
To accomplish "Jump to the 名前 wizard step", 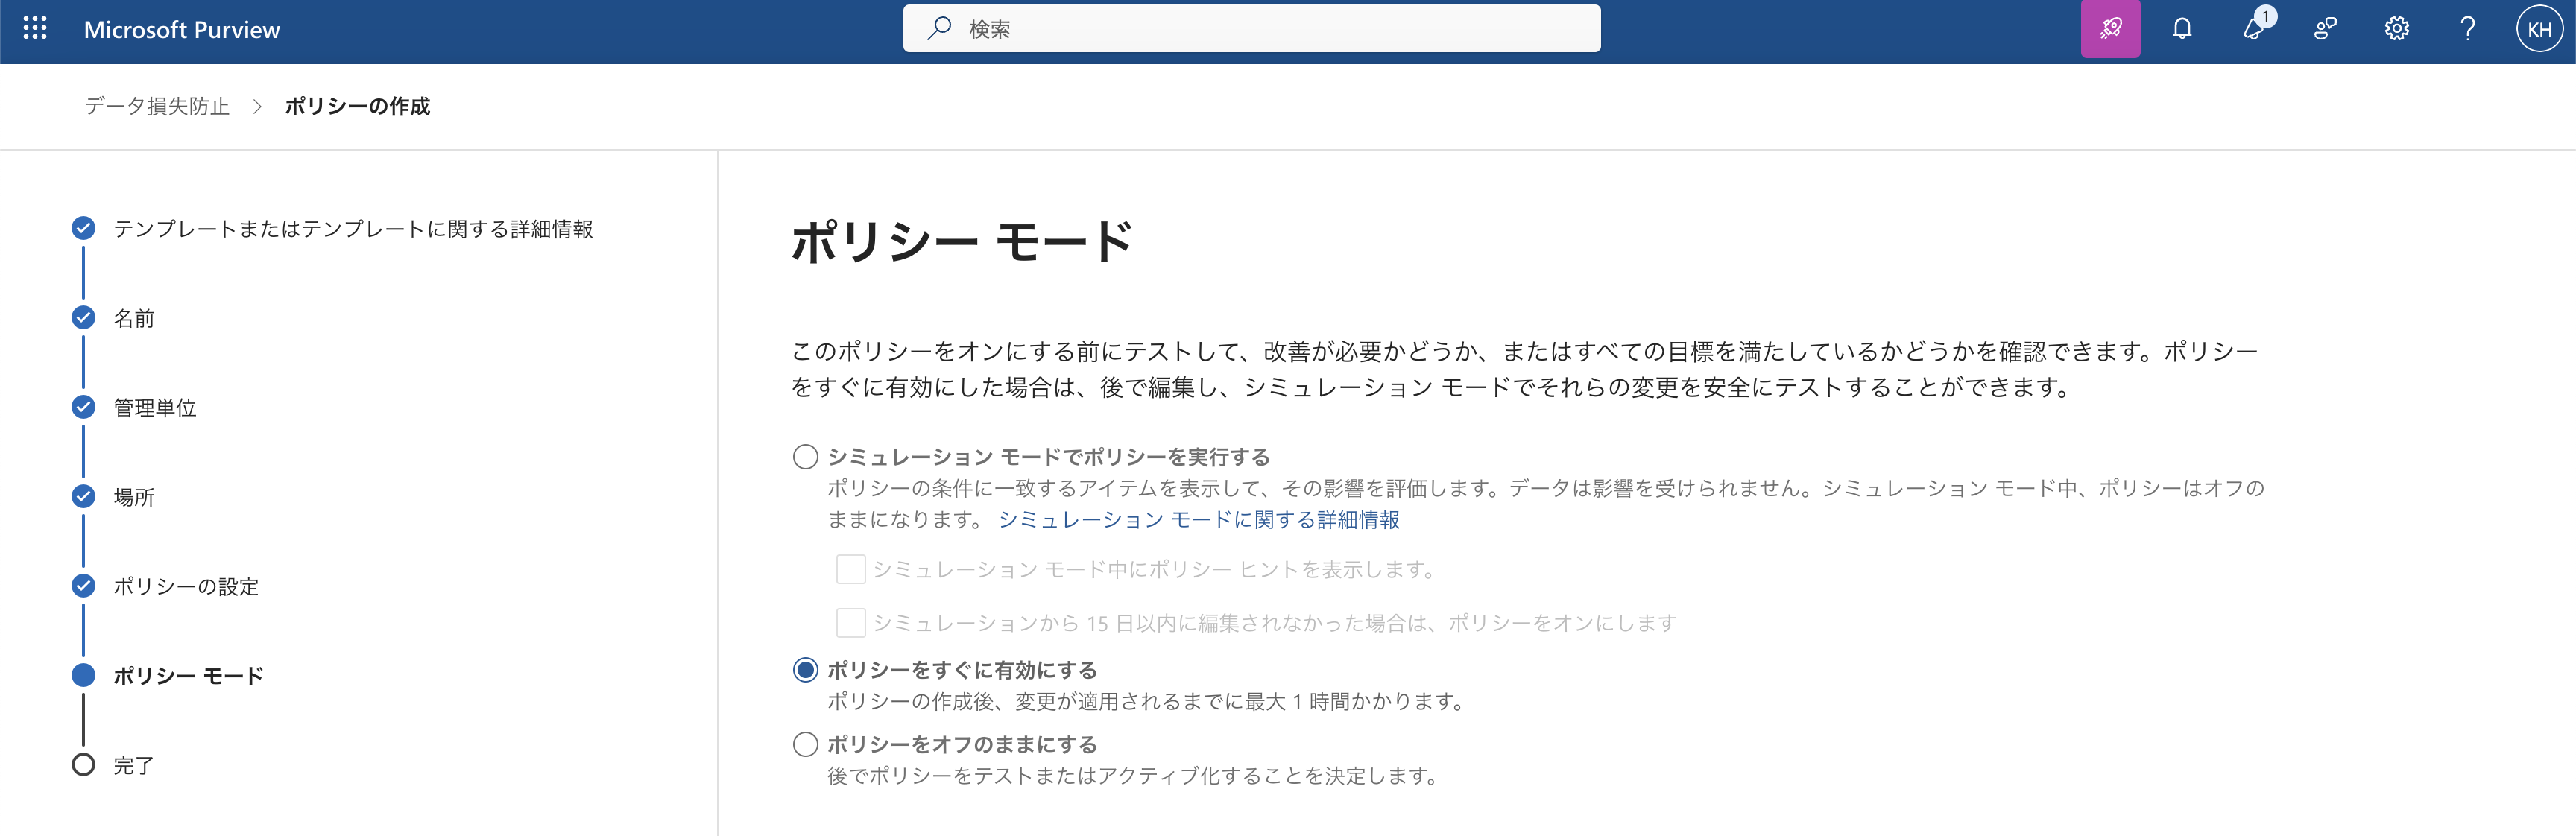I will 133,318.
